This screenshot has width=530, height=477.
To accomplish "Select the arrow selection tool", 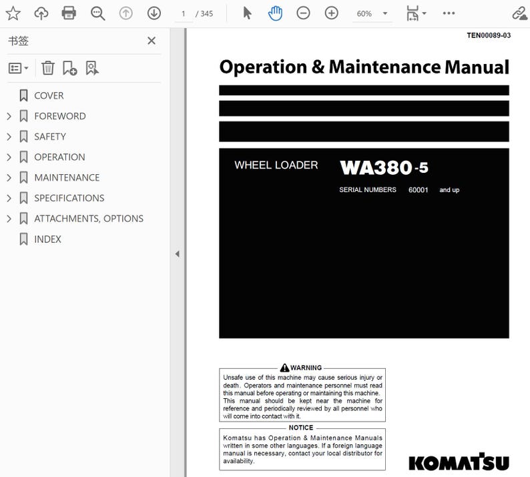I will pos(248,13).
